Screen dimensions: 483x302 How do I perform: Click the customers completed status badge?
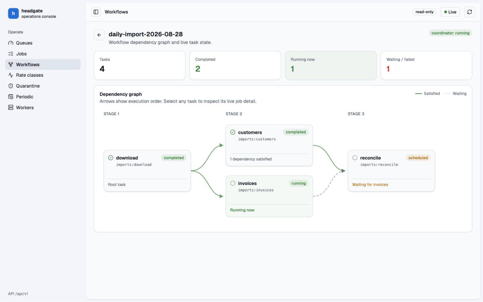pos(296,132)
